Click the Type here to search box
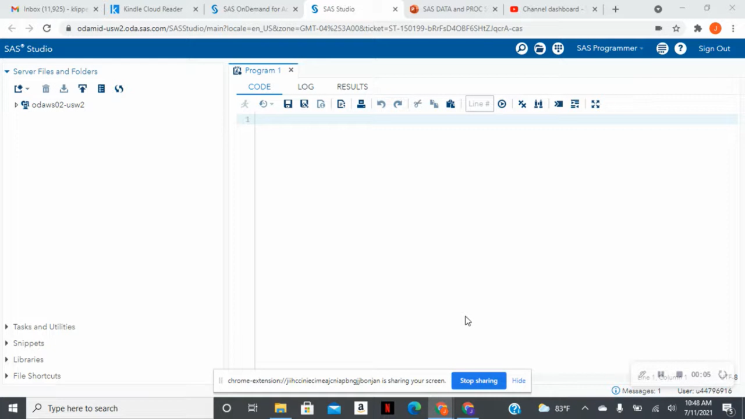This screenshot has height=419, width=745. (x=120, y=408)
